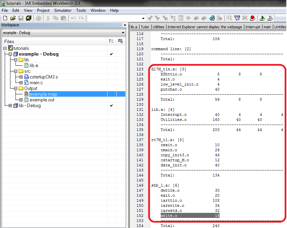The width and height of the screenshot is (287, 228).
Task: Open the quick search combo box dropdown
Action: 143,18
